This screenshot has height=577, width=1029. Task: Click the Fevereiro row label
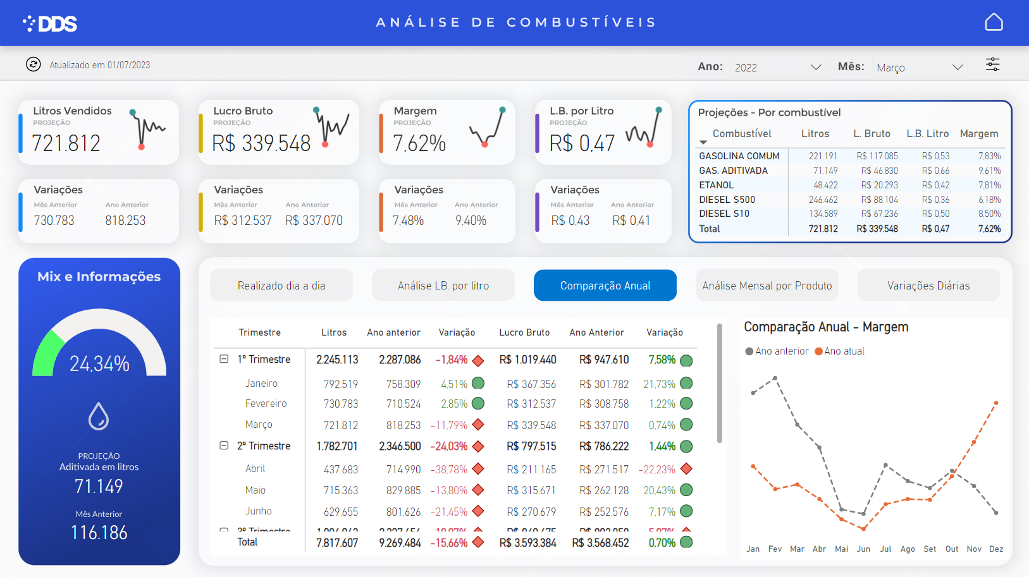pos(266,404)
